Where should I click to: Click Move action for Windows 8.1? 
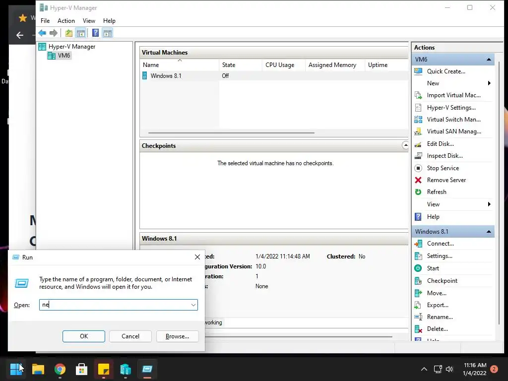pyautogui.click(x=437, y=293)
